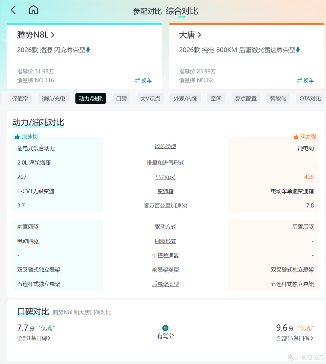
Task: Click the 口碑对比 heading
Action: pyautogui.click(x=33, y=312)
